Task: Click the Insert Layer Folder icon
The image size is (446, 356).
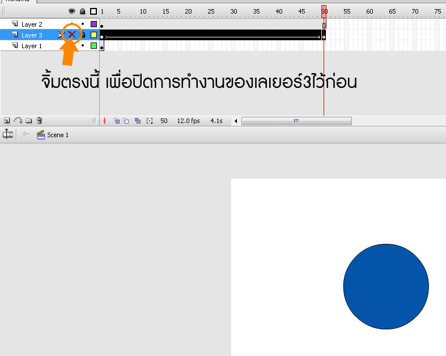Action: tap(29, 120)
